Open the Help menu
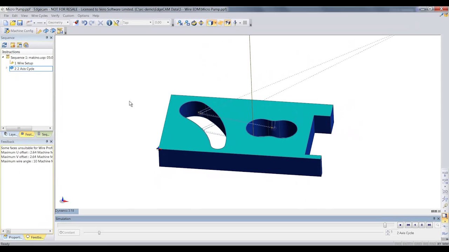The height and width of the screenshot is (252, 449). (96, 16)
